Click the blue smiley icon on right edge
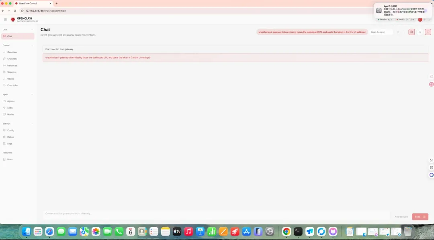 (x=431, y=175)
